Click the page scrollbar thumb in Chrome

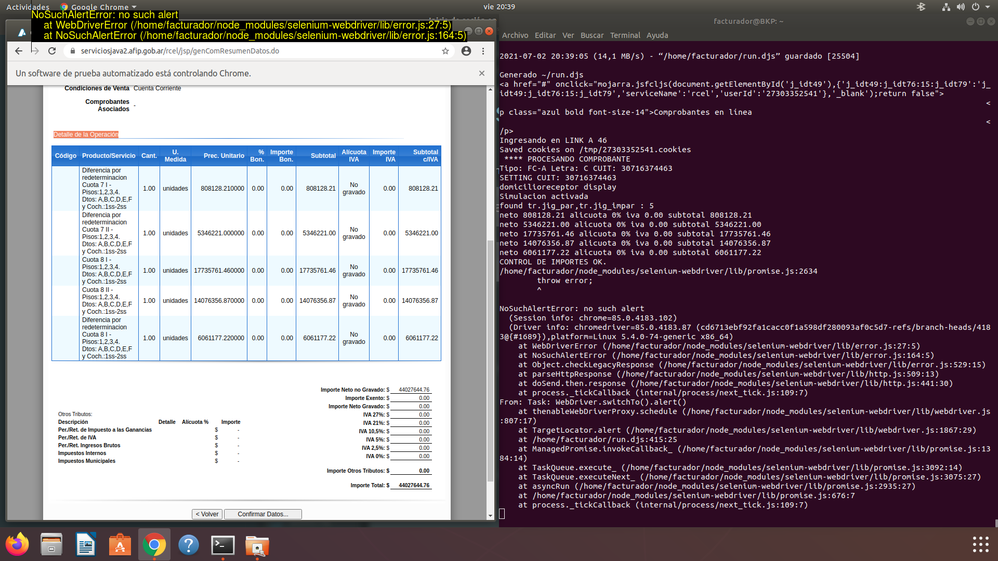pos(490,361)
